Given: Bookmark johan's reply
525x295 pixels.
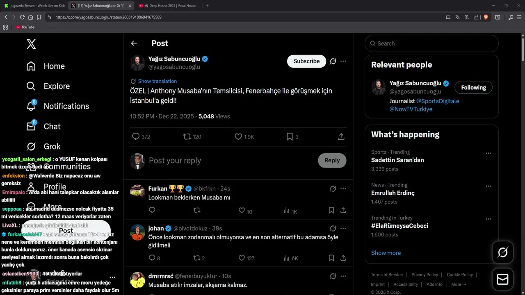Looking at the screenshot, I should 331,258.
